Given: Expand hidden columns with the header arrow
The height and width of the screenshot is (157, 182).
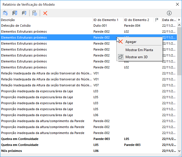Looking at the screenshot, I should pos(179,20).
